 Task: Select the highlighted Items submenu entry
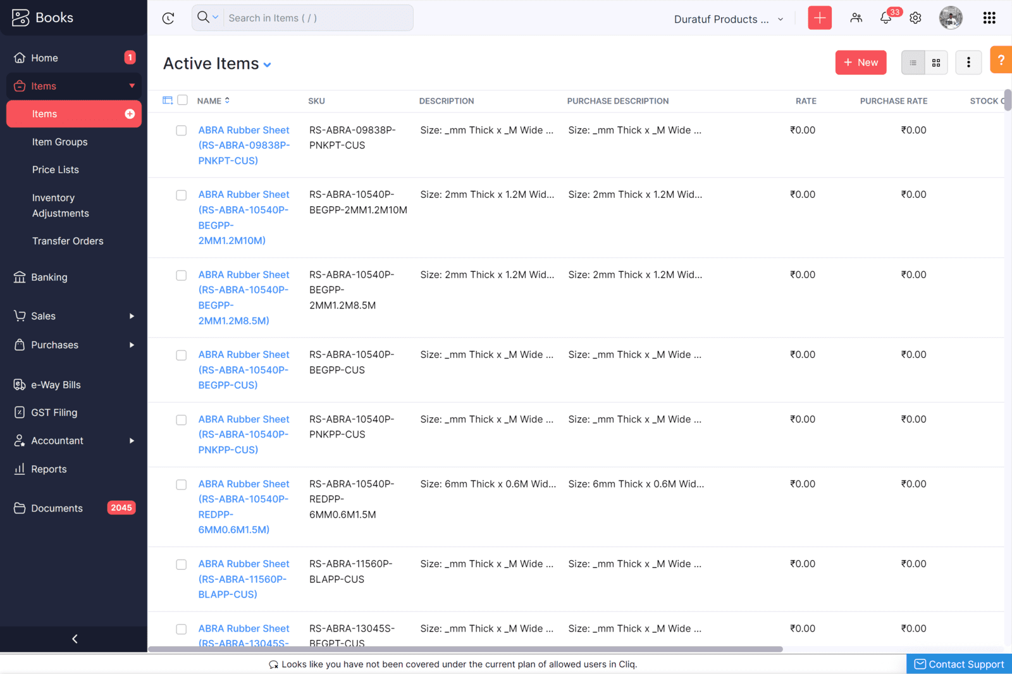74,114
